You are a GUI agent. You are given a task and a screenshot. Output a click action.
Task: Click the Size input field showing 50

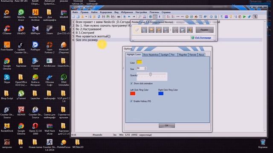140,68
